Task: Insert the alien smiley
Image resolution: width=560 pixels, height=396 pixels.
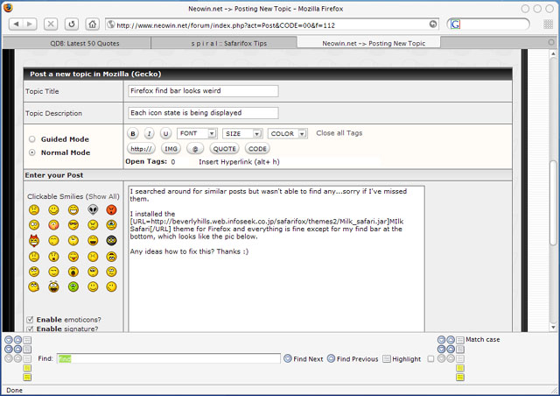Action: click(x=93, y=209)
